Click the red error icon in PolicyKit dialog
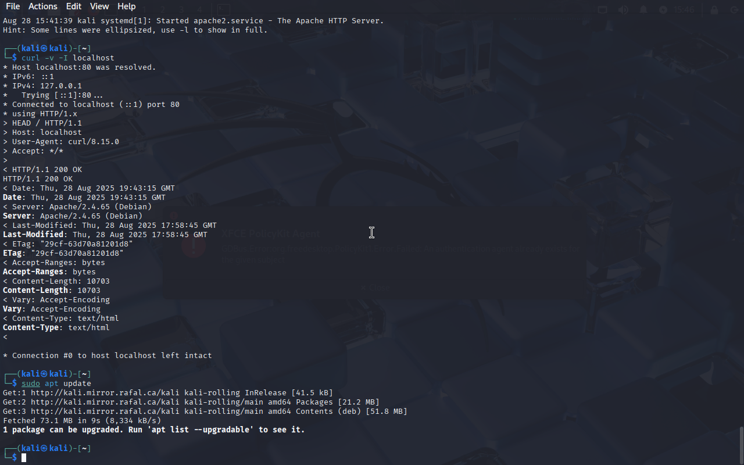 [193, 246]
